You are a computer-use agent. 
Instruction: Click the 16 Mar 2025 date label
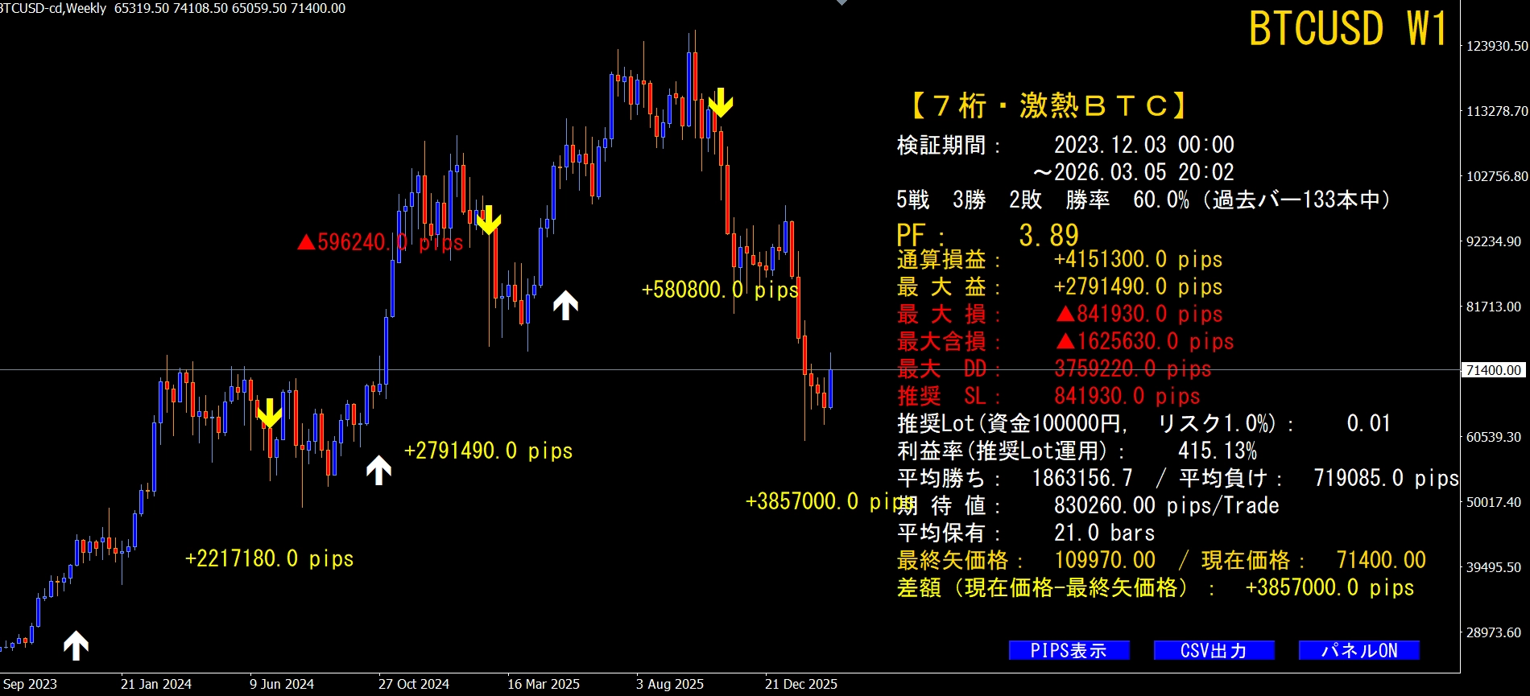click(x=544, y=684)
